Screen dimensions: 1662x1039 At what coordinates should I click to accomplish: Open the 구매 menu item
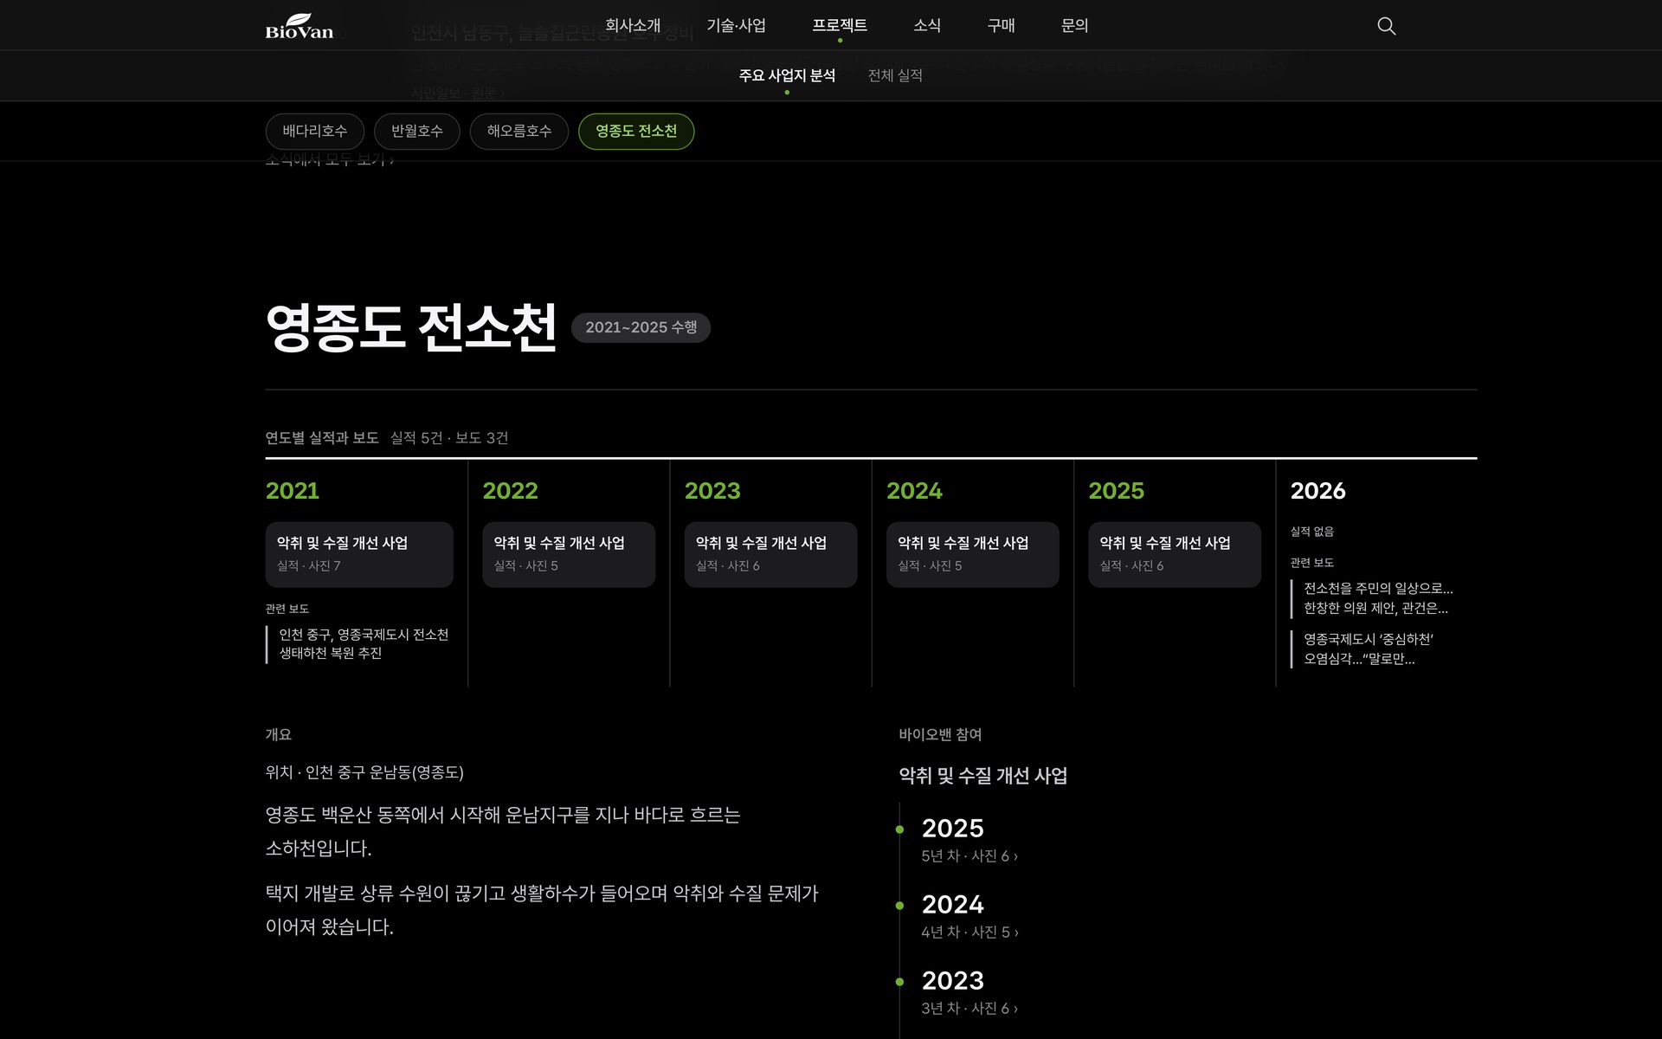click(x=1001, y=26)
